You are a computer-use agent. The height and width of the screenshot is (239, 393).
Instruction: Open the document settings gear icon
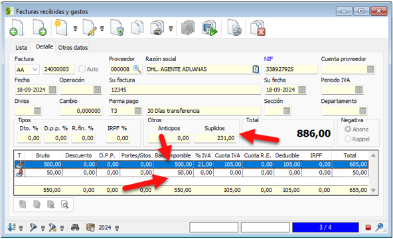(234, 28)
